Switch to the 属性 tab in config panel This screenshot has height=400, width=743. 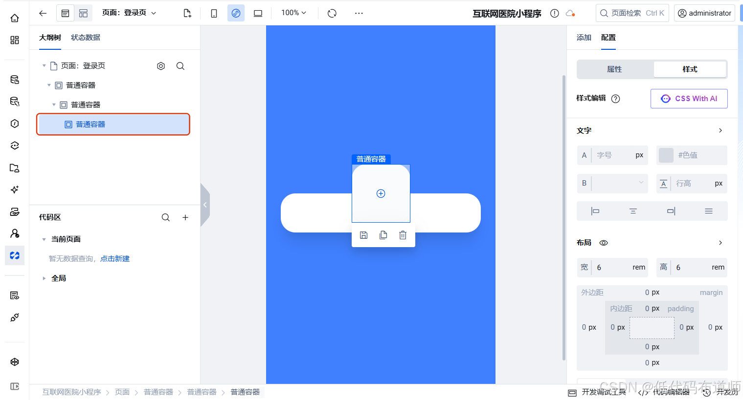(615, 69)
